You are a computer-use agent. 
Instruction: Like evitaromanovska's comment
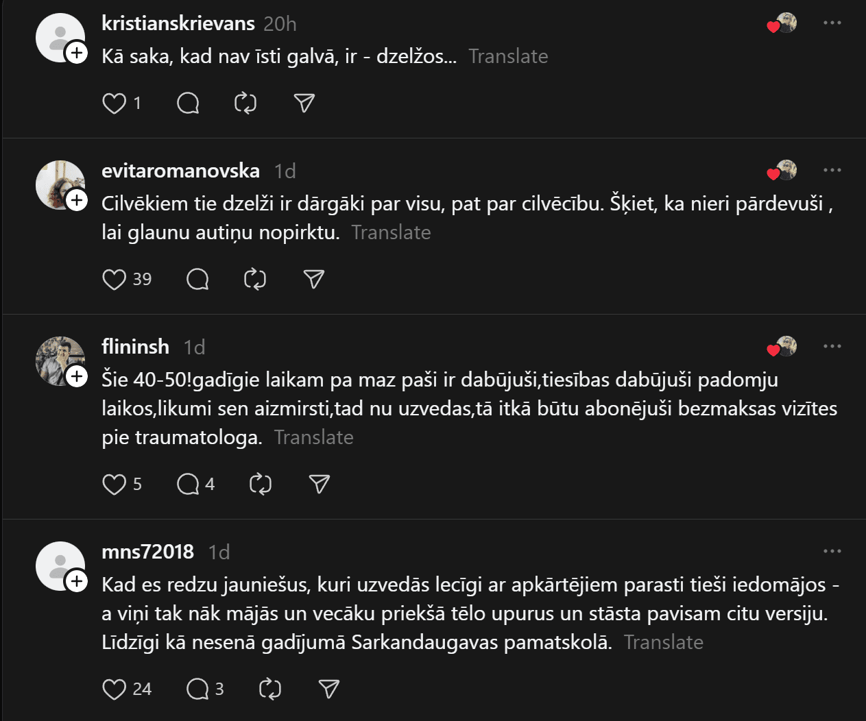(114, 280)
